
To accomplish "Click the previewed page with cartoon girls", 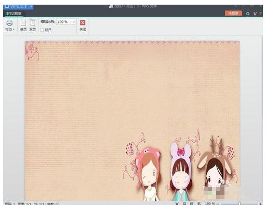I will click(132, 121).
